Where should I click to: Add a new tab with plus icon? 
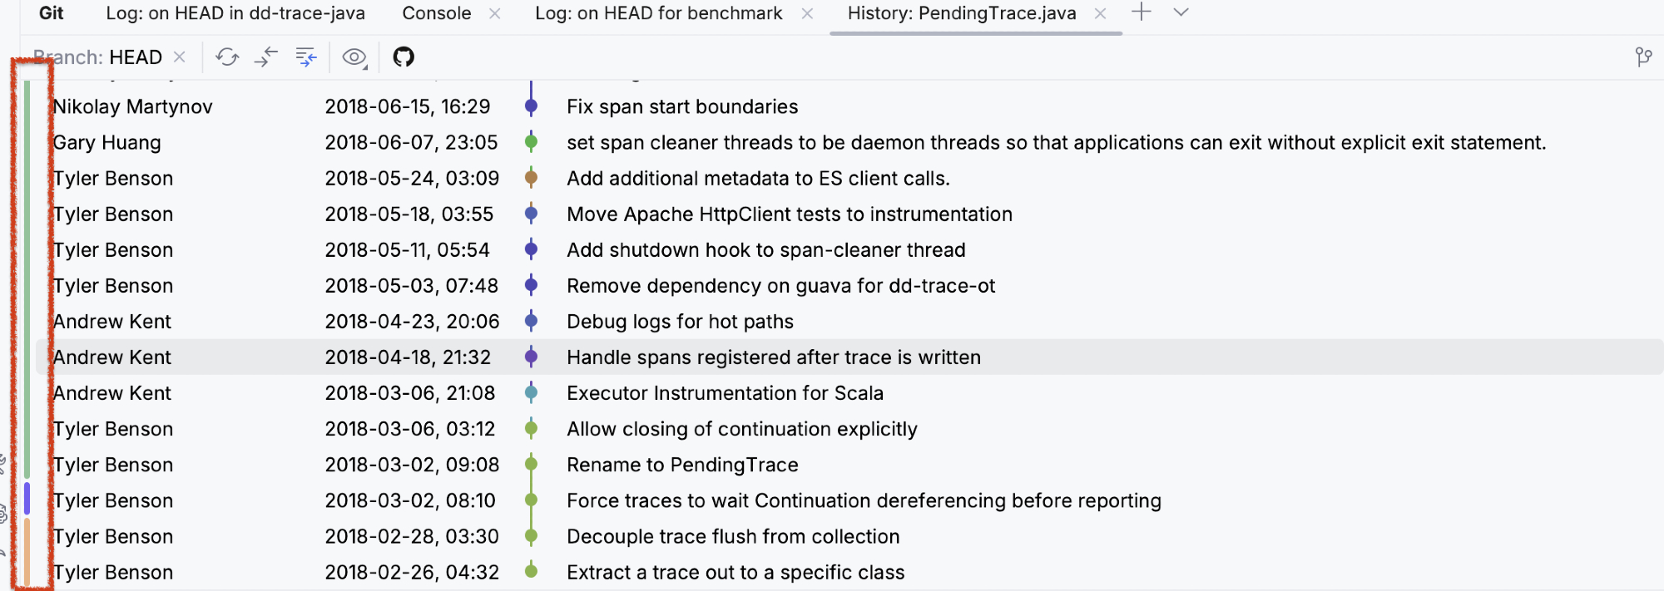pyautogui.click(x=1142, y=12)
